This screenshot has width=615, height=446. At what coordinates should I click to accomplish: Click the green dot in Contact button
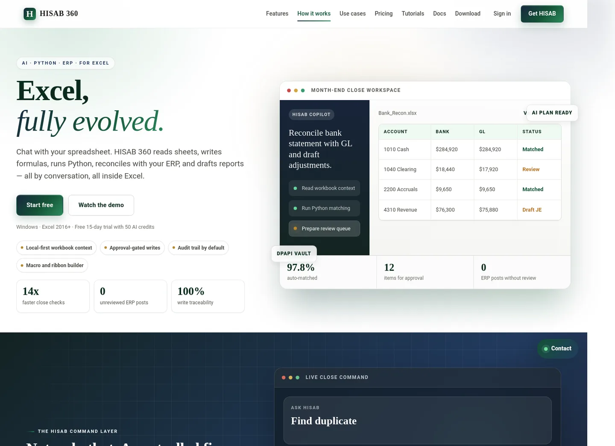tap(545, 349)
